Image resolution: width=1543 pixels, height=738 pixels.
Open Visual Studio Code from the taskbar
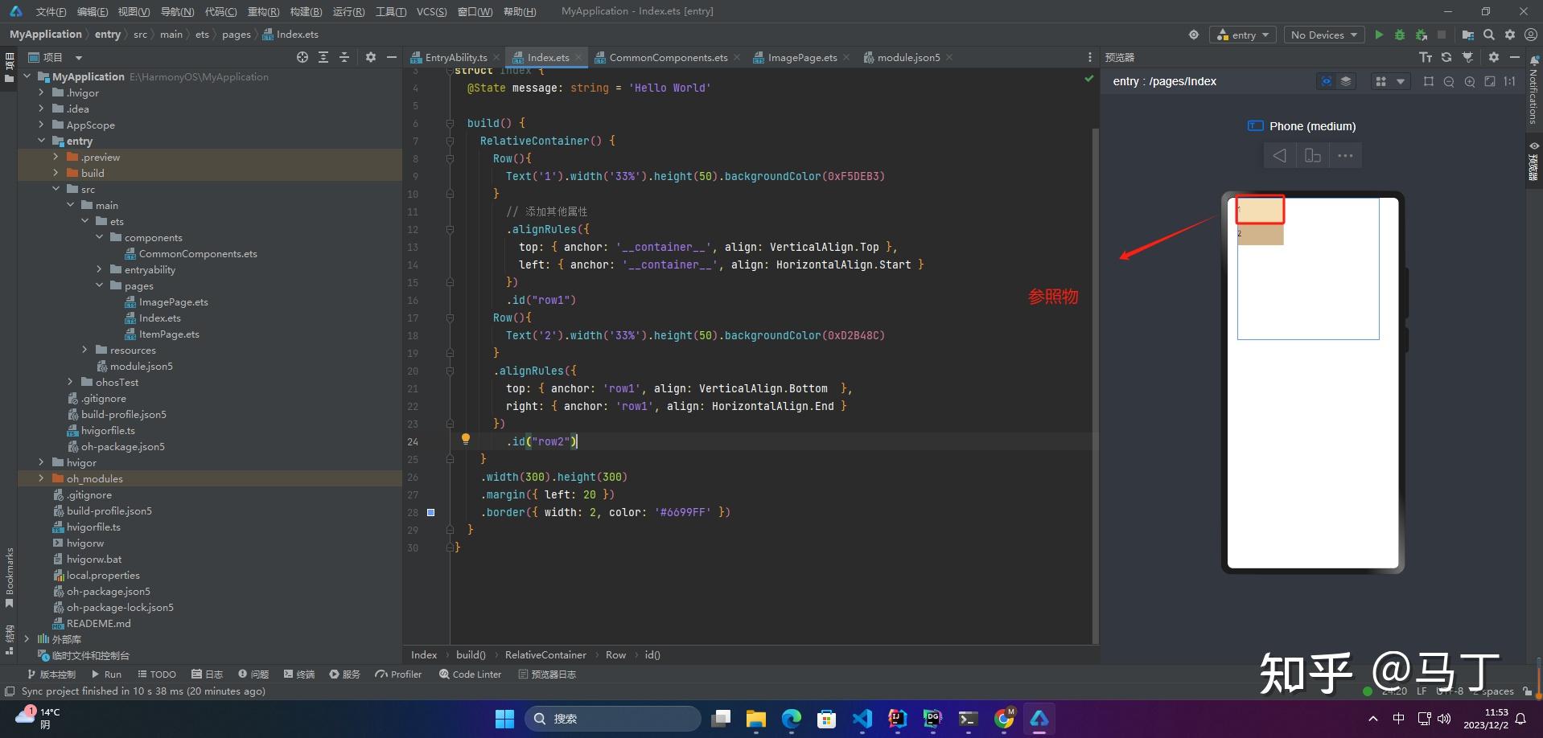tap(862, 719)
